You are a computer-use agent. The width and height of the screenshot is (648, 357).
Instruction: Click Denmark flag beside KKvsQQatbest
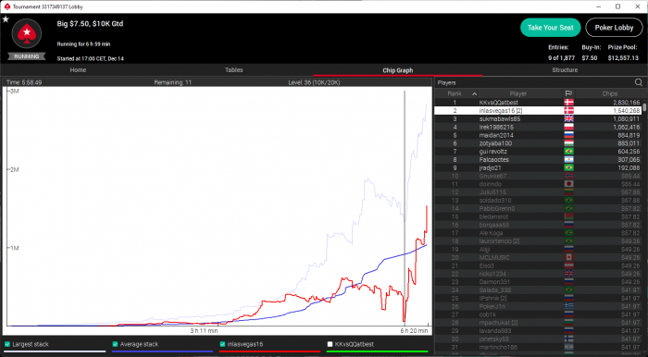[x=568, y=103]
